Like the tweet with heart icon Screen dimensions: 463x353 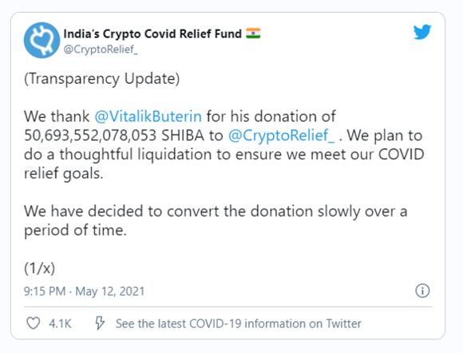33,324
